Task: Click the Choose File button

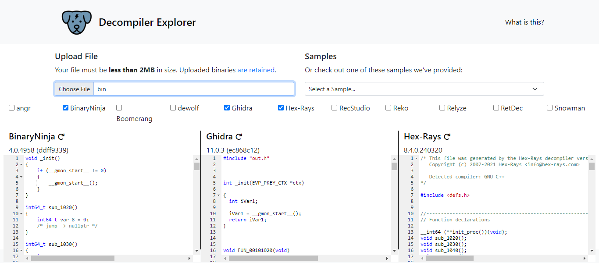Action: point(75,89)
